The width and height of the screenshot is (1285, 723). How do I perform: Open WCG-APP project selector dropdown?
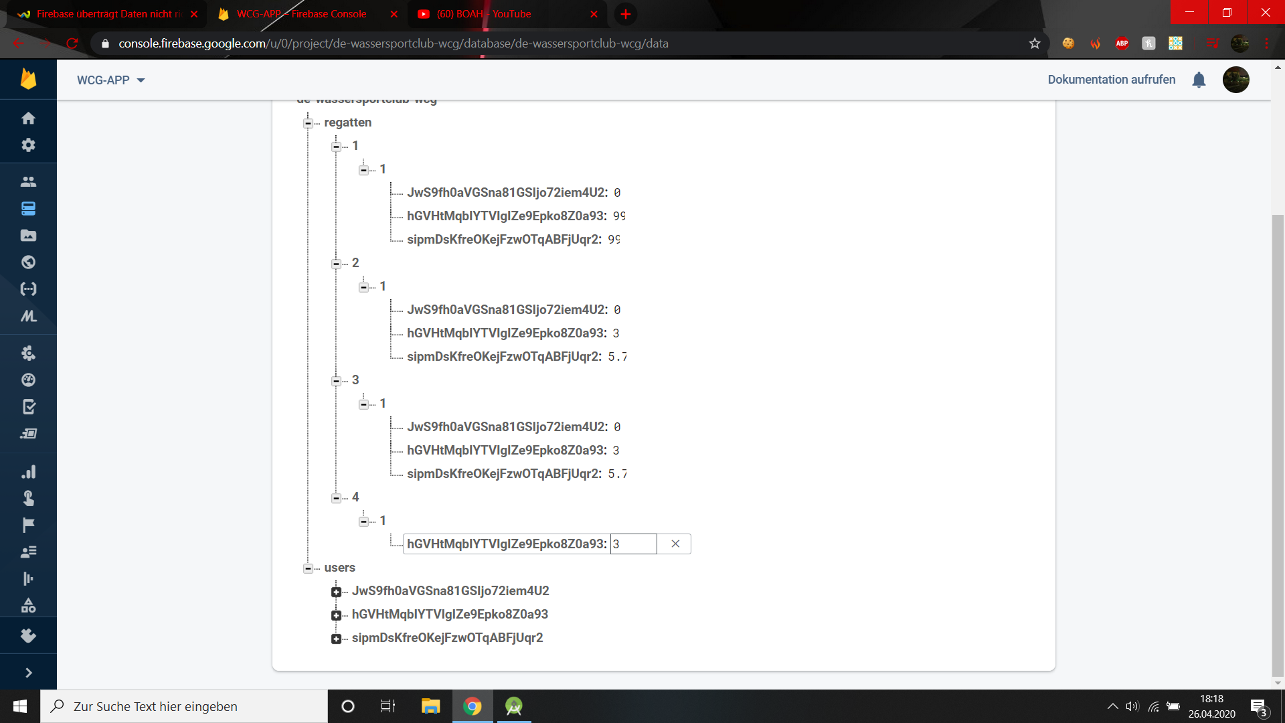pyautogui.click(x=111, y=80)
